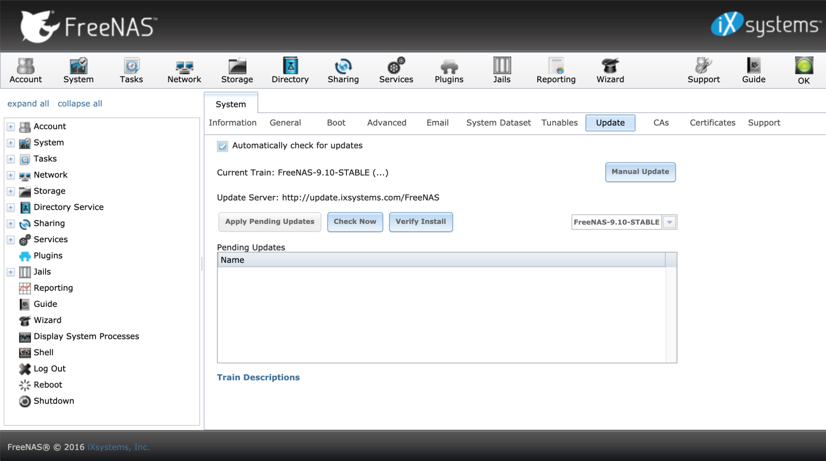Click the iXsystems, Inc. footer link
Viewport: 826px width, 461px height.
117,447
